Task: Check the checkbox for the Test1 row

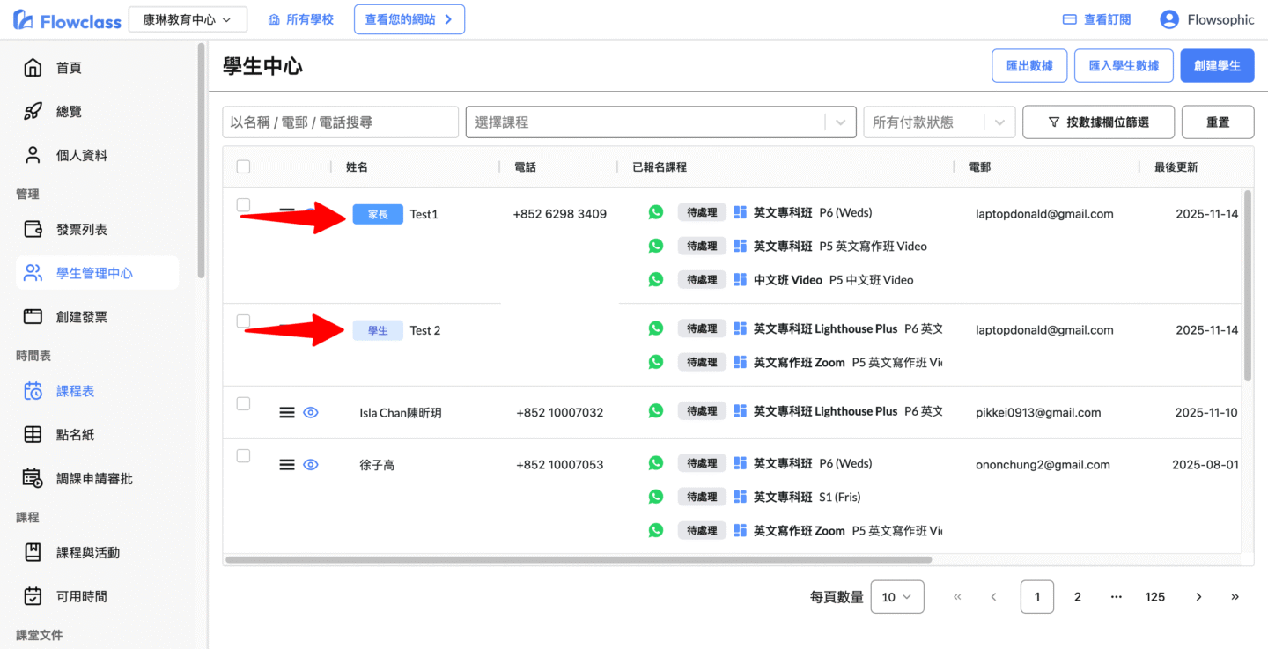Action: tap(244, 205)
